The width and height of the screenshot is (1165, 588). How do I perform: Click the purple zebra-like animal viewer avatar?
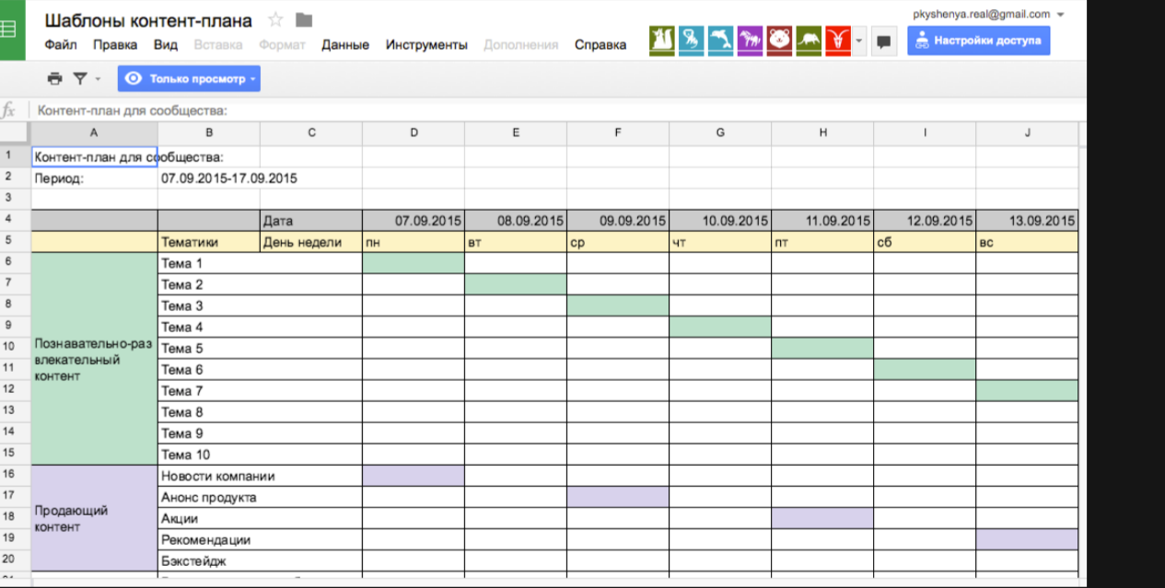point(750,41)
